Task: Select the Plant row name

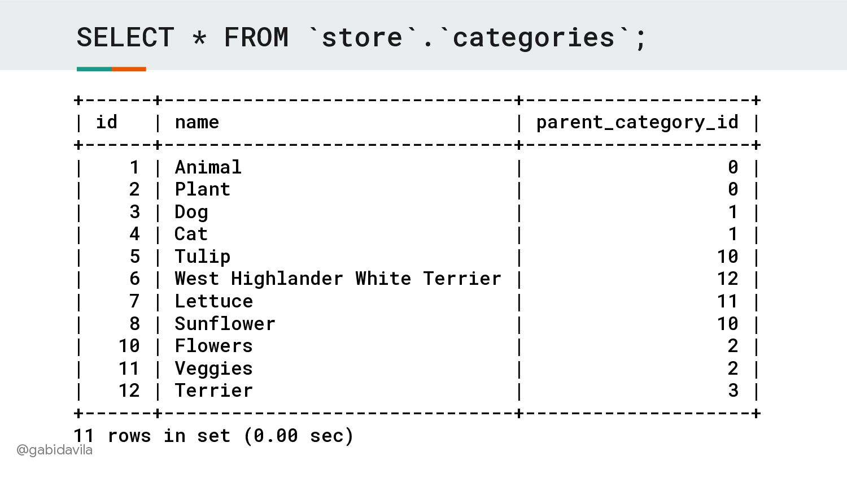Action: pos(202,189)
